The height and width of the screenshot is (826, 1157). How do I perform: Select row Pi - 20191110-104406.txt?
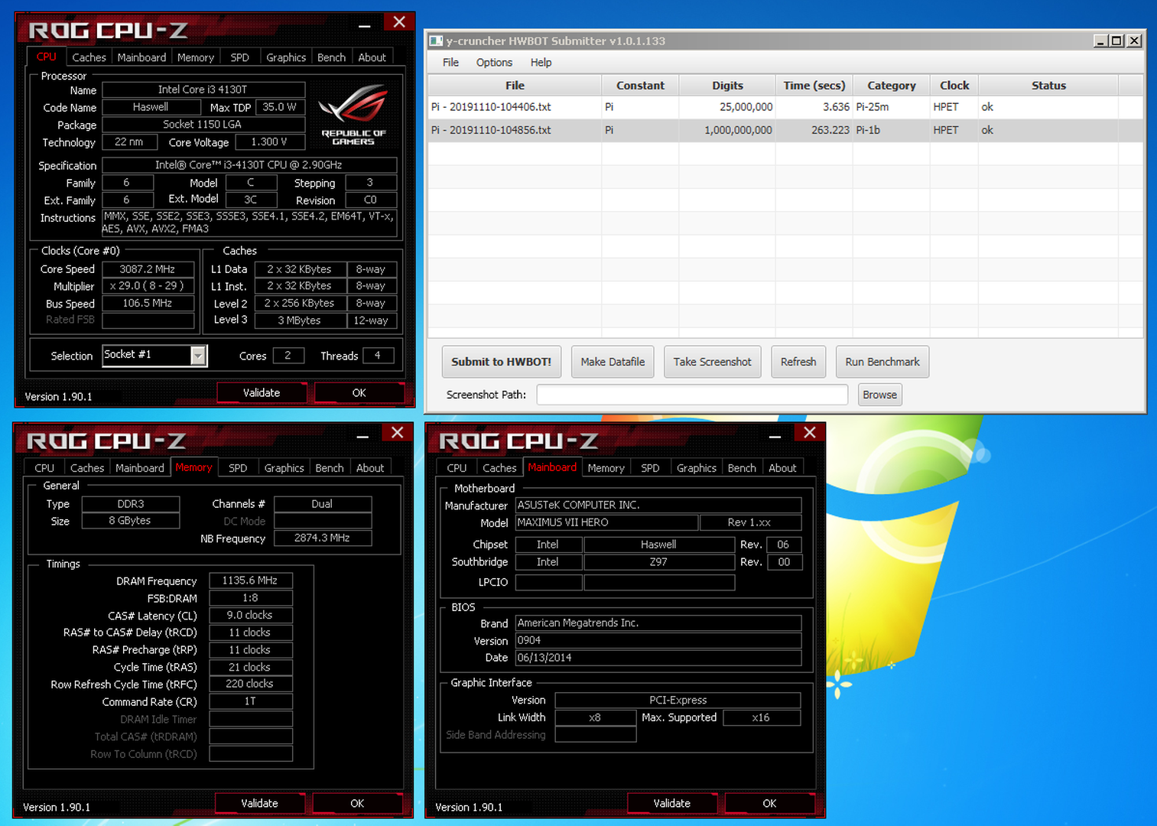[x=785, y=107]
